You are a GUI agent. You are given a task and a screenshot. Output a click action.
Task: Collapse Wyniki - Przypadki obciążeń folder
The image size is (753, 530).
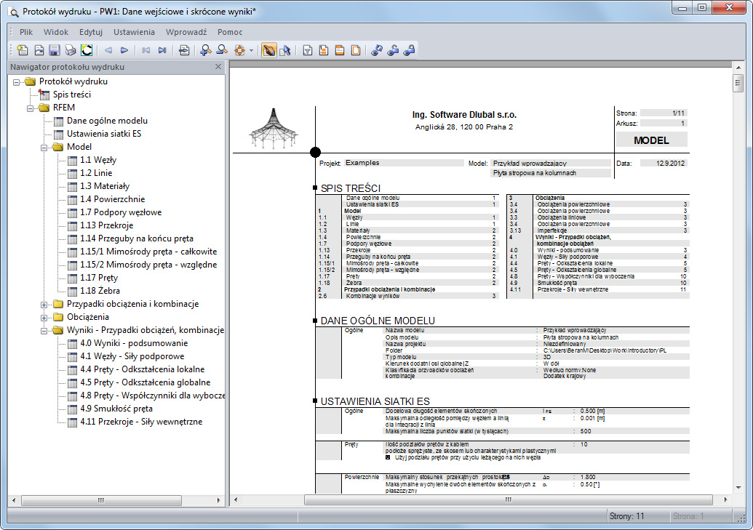tap(44, 331)
